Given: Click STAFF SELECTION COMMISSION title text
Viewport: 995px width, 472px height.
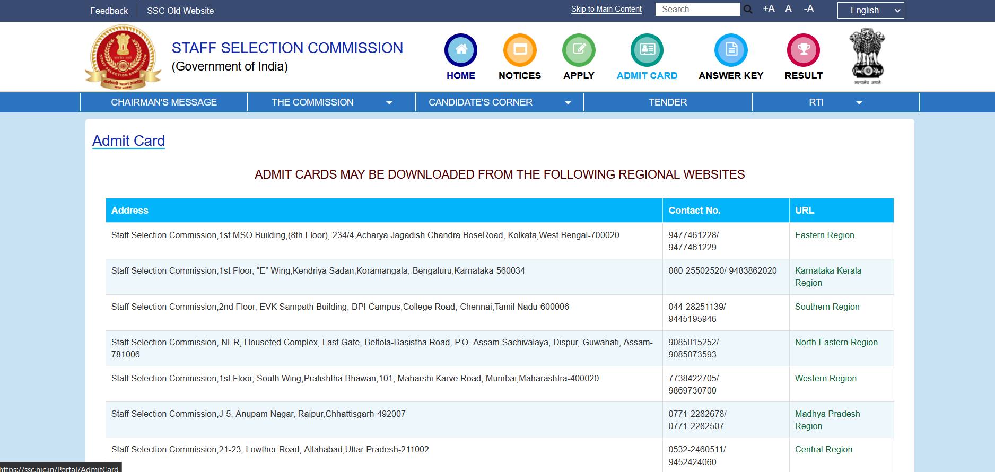Looking at the screenshot, I should [x=287, y=48].
